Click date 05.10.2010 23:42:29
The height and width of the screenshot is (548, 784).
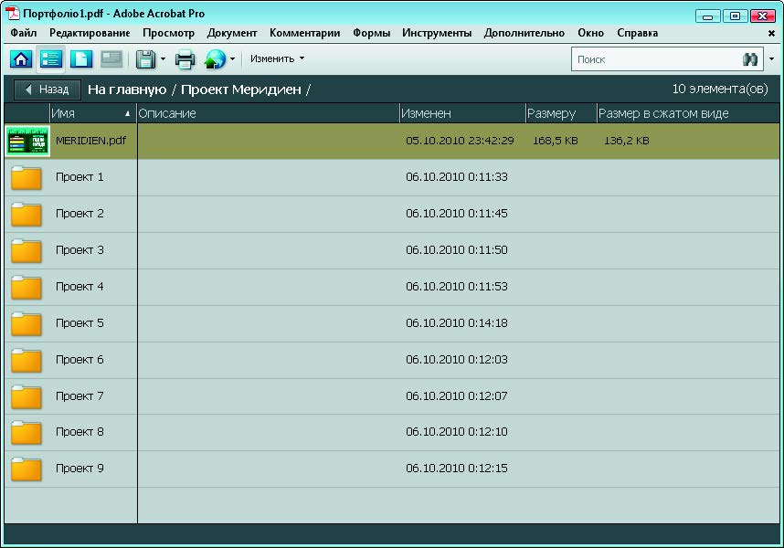(460, 141)
